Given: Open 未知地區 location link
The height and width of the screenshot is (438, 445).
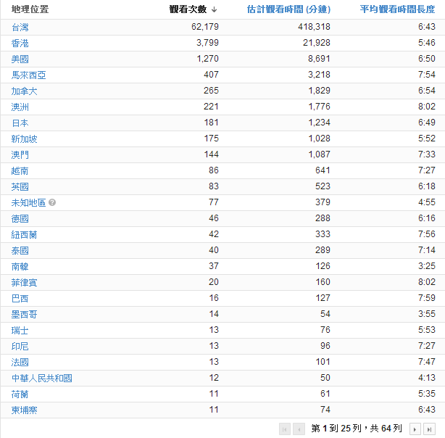Looking at the screenshot, I should coord(29,202).
